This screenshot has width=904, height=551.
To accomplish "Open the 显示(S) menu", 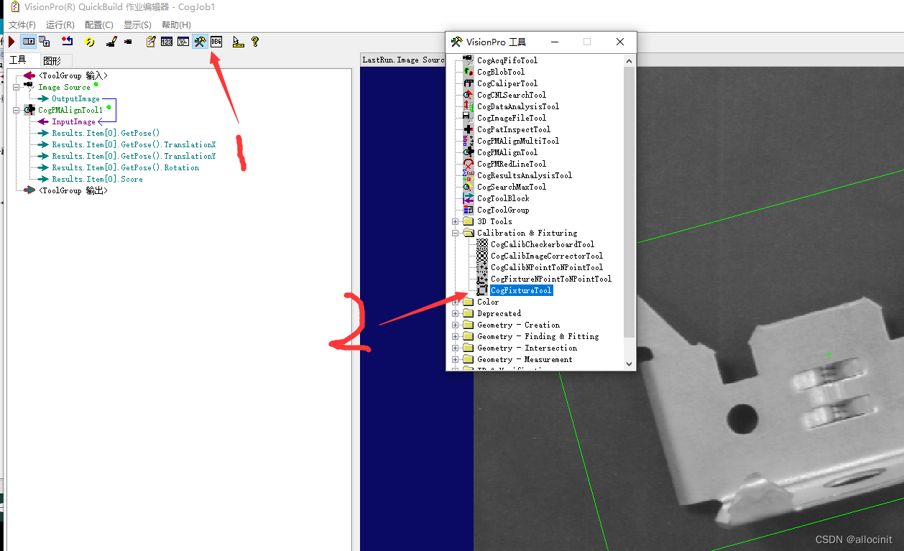I will (x=137, y=25).
